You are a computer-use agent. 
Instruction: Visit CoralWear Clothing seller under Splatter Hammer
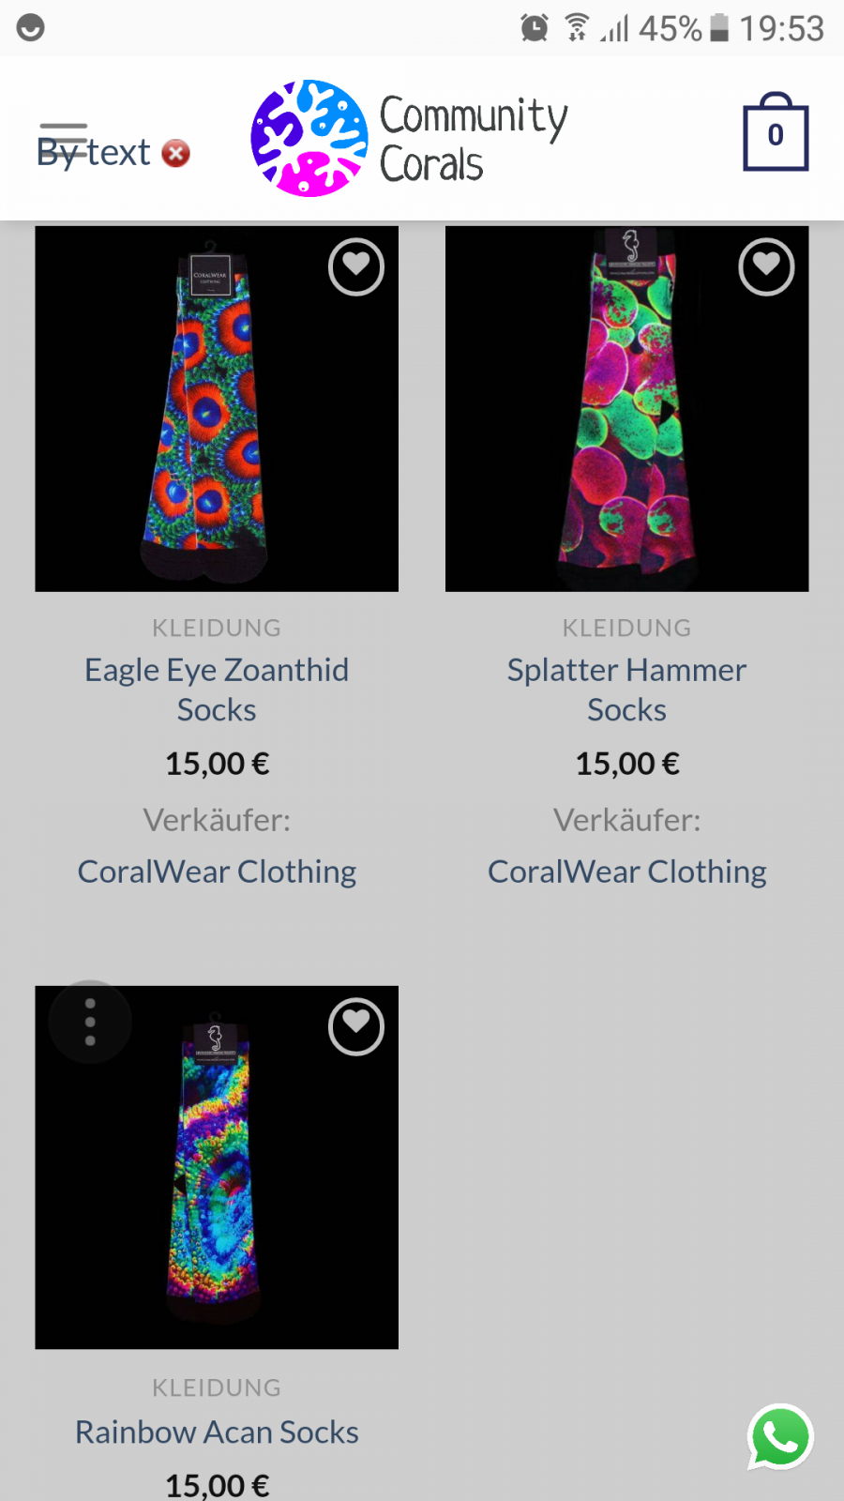[626, 872]
